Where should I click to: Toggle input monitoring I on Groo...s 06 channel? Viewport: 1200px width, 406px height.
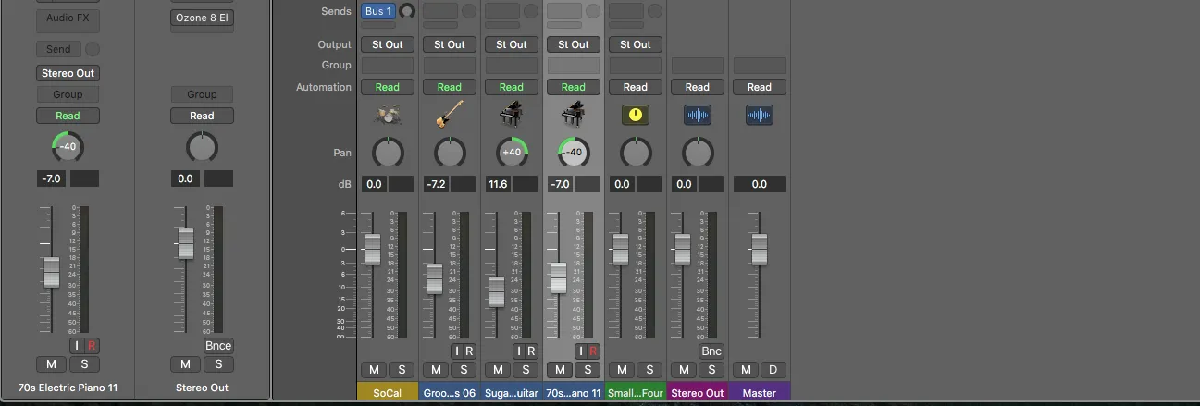(x=456, y=351)
